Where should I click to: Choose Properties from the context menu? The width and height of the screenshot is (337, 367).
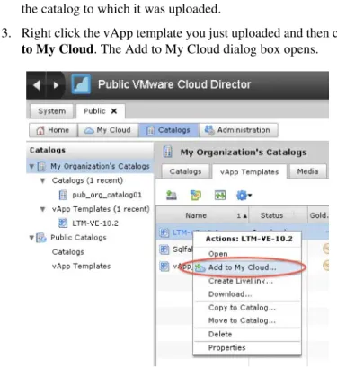(247, 348)
